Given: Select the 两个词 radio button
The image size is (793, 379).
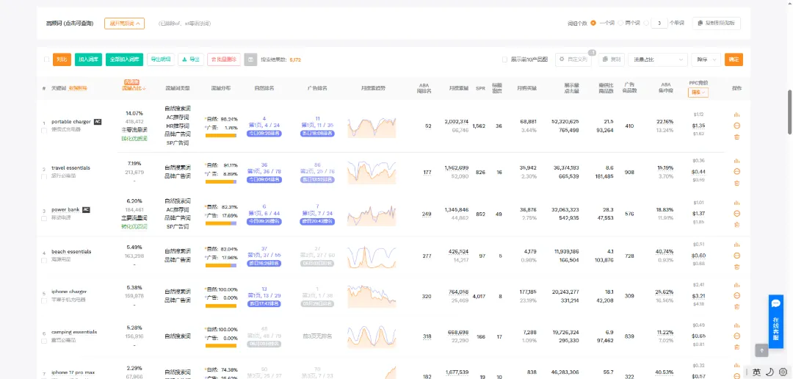Looking at the screenshot, I should click(x=620, y=24).
